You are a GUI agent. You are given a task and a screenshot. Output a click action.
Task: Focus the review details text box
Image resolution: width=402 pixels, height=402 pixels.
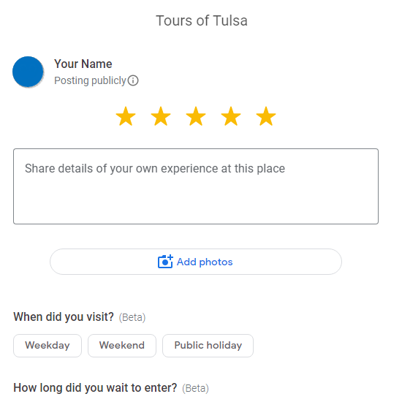[196, 186]
